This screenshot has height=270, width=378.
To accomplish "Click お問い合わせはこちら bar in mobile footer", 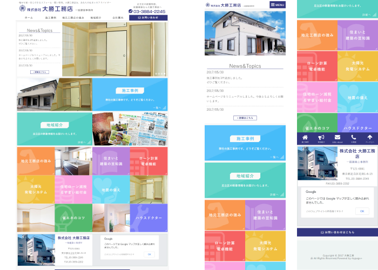I will (337, 232).
